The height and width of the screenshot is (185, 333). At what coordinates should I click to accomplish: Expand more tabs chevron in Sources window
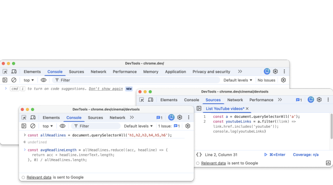pos(280,100)
